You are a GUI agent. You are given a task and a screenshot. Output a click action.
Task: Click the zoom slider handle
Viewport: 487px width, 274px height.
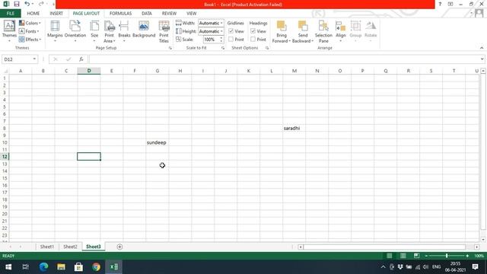point(447,256)
